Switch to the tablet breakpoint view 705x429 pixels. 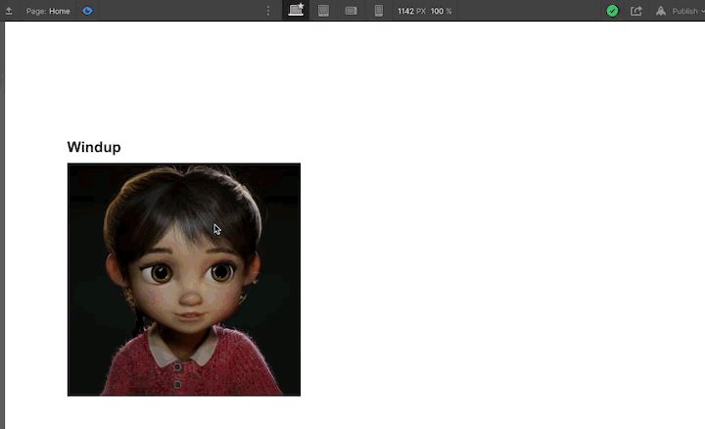pos(323,11)
